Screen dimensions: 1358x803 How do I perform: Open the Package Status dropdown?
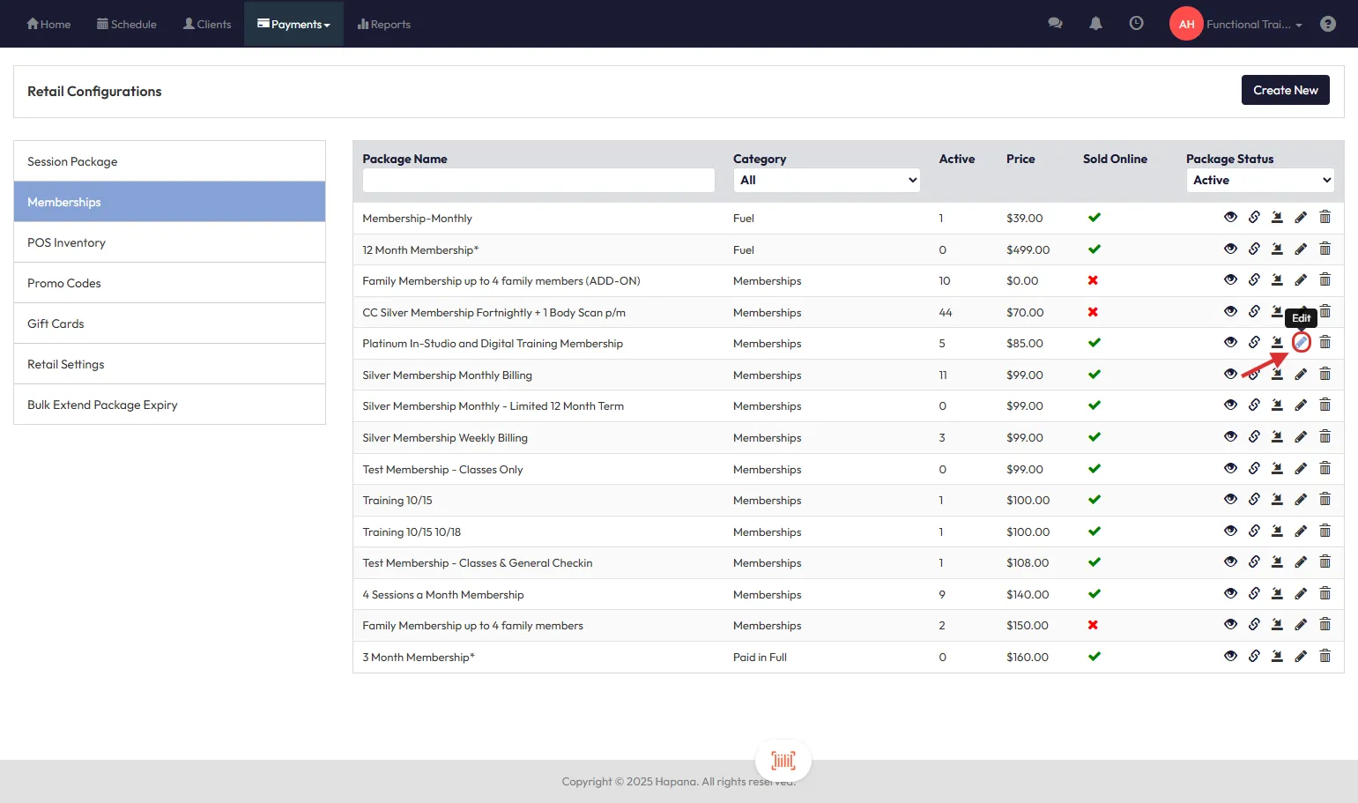coord(1259,180)
